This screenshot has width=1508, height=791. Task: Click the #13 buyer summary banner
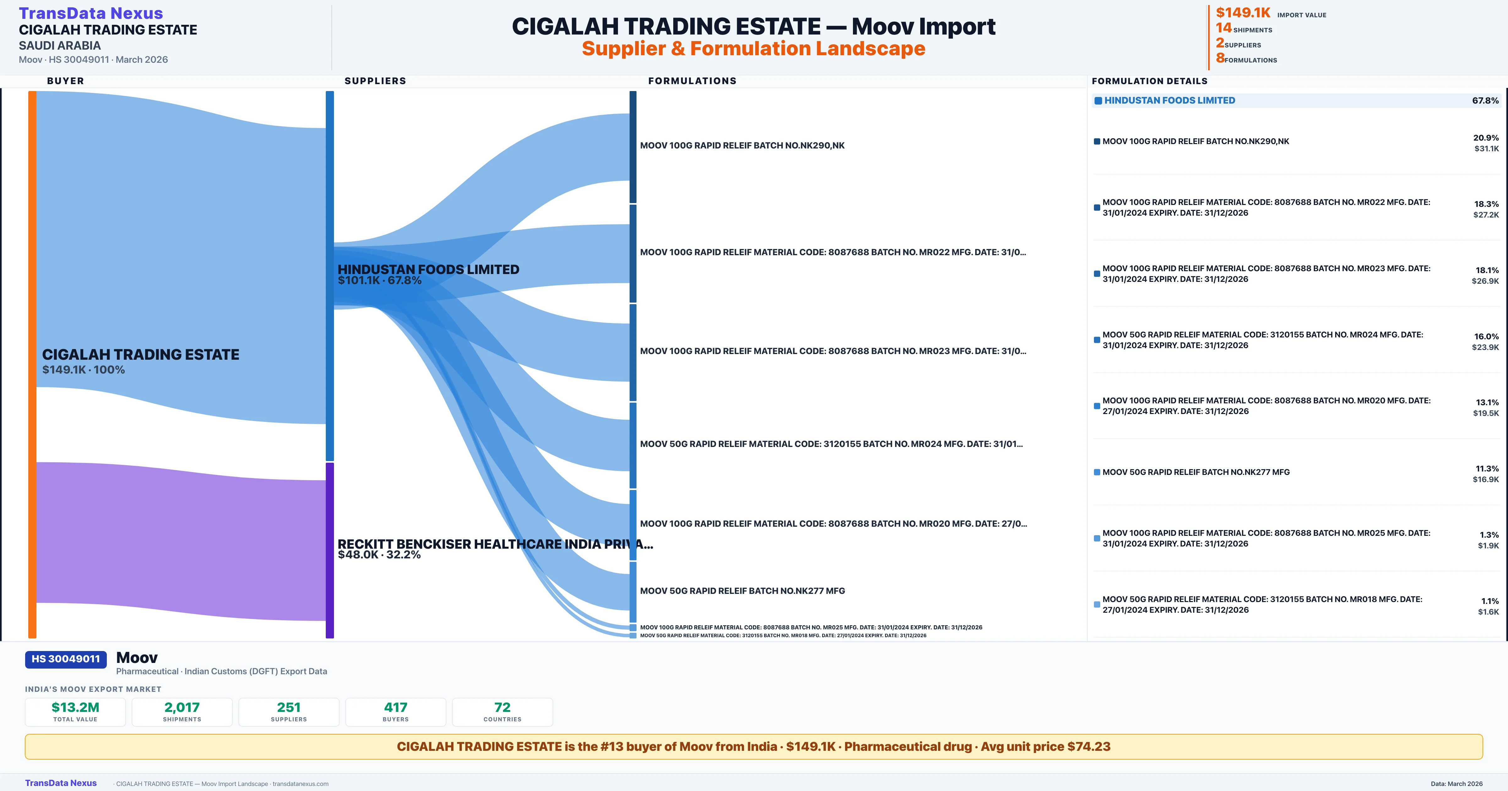tap(754, 746)
